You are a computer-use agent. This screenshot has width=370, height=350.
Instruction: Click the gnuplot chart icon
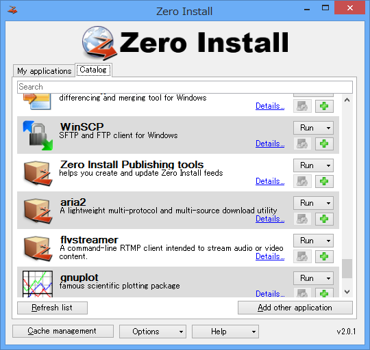[38, 284]
